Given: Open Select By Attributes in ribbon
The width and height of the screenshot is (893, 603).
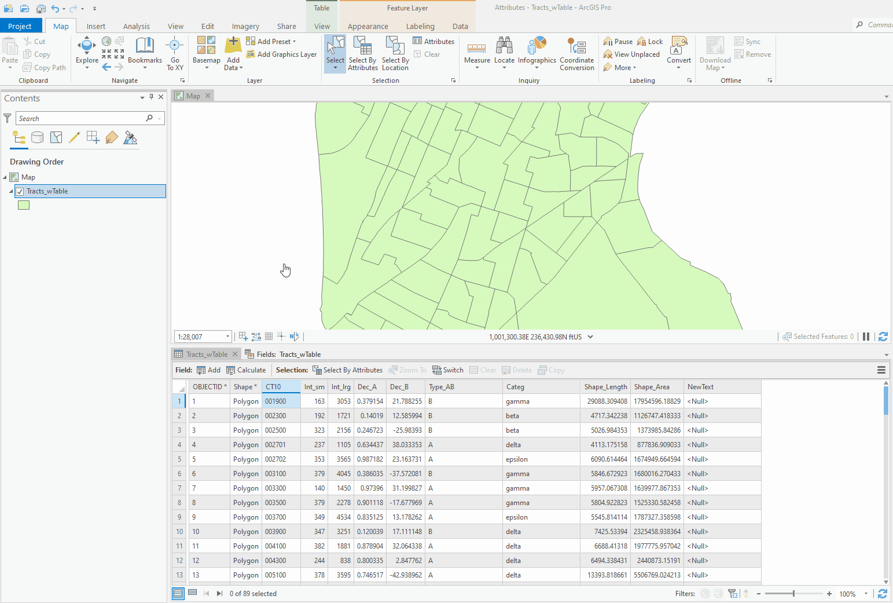Looking at the screenshot, I should click(363, 53).
